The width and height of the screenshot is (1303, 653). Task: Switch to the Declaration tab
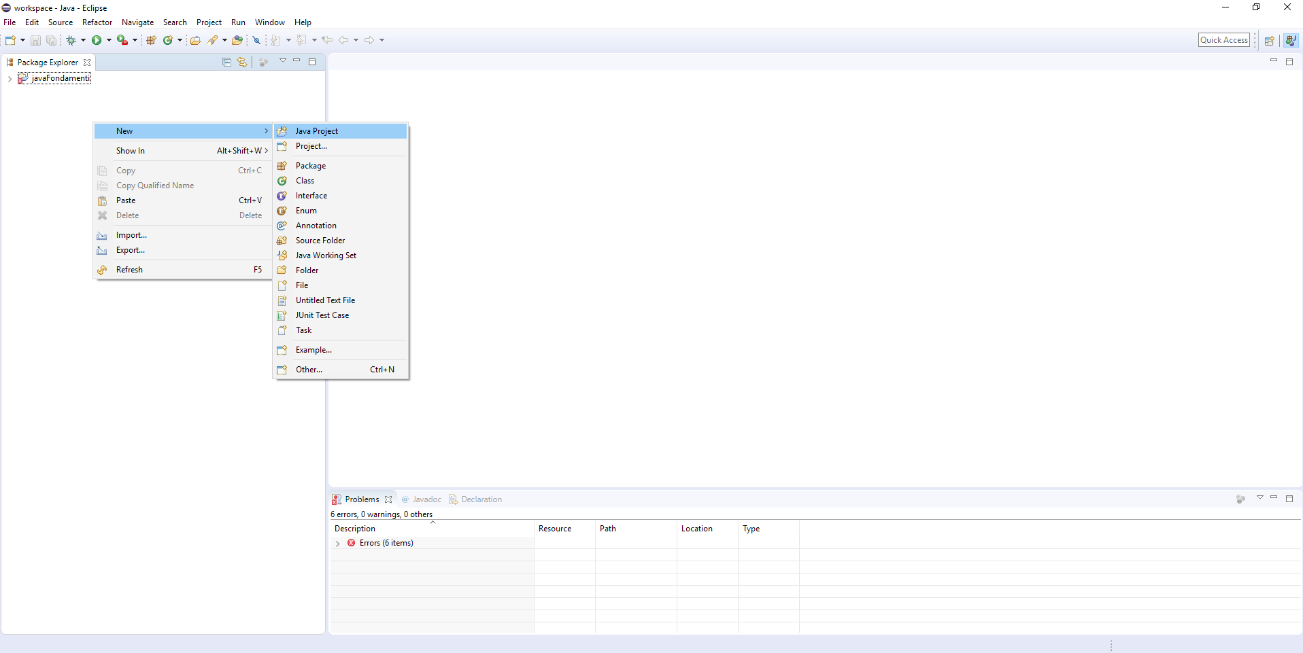(x=475, y=499)
